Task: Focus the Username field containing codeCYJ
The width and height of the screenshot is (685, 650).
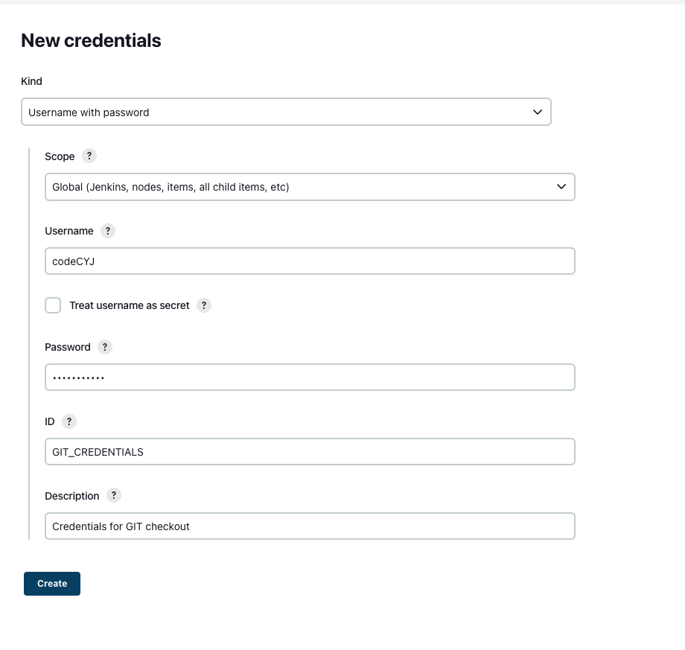Action: (x=310, y=261)
